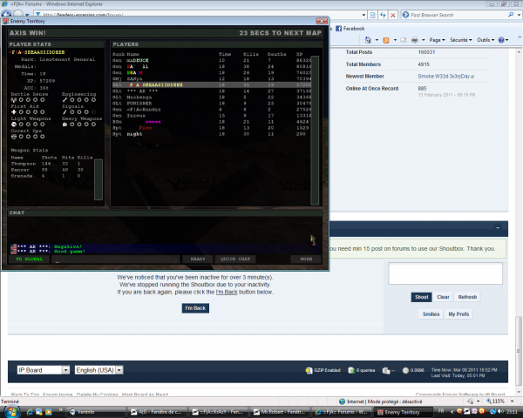Expand the Home button dropdown arrow
523x418 pixels.
coord(377,40)
